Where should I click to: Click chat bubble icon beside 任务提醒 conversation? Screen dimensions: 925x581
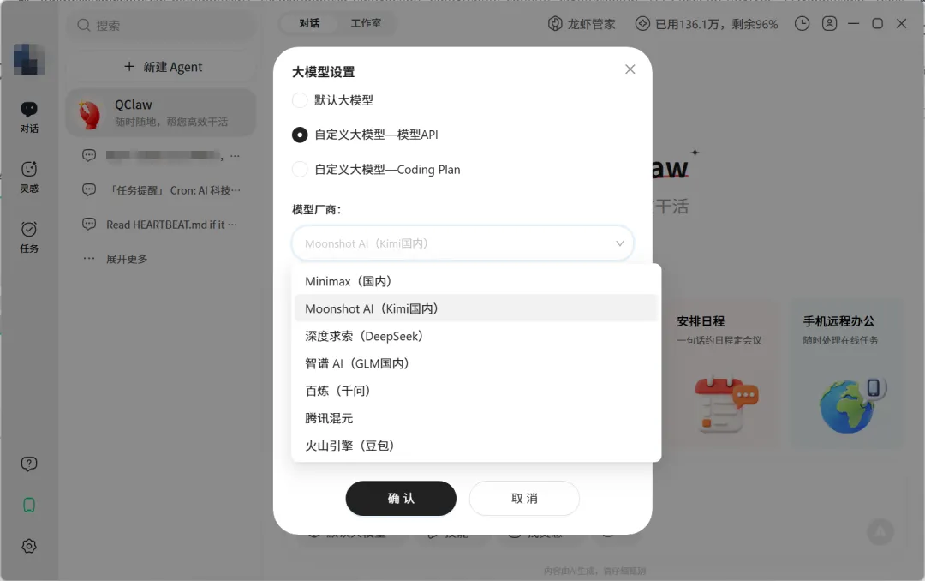[89, 189]
